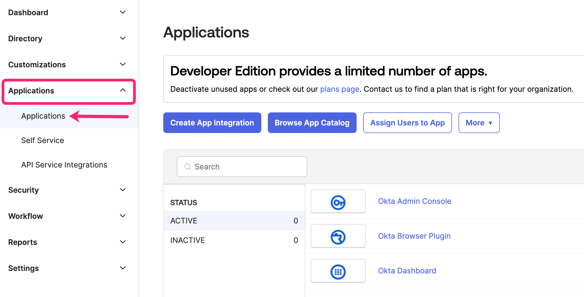Expand the Dashboard menu chevron
Screen dimensions: 584x297
point(123,12)
